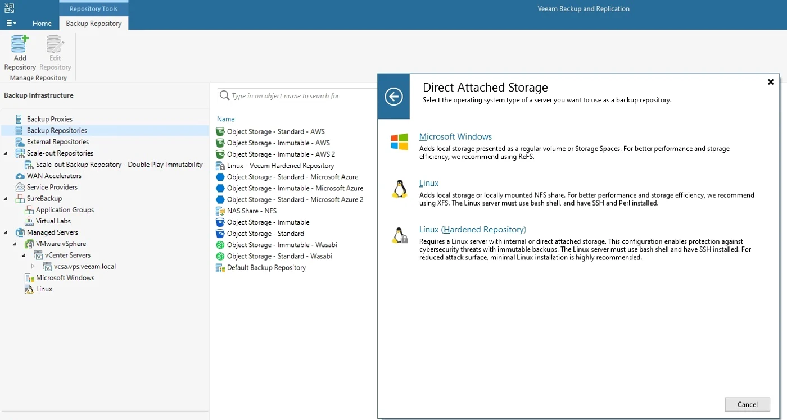This screenshot has width=787, height=420.
Task: Collapse the vCenter Servers tree node
Action: click(24, 255)
